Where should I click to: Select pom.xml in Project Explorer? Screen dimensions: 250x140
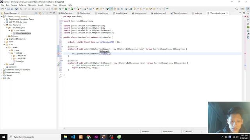12,67
